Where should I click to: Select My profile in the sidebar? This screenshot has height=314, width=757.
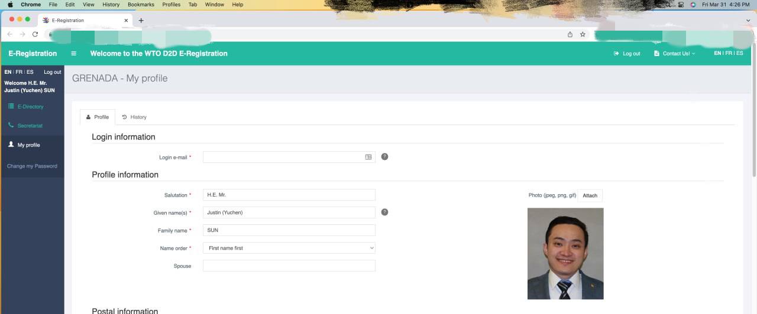coord(24,145)
